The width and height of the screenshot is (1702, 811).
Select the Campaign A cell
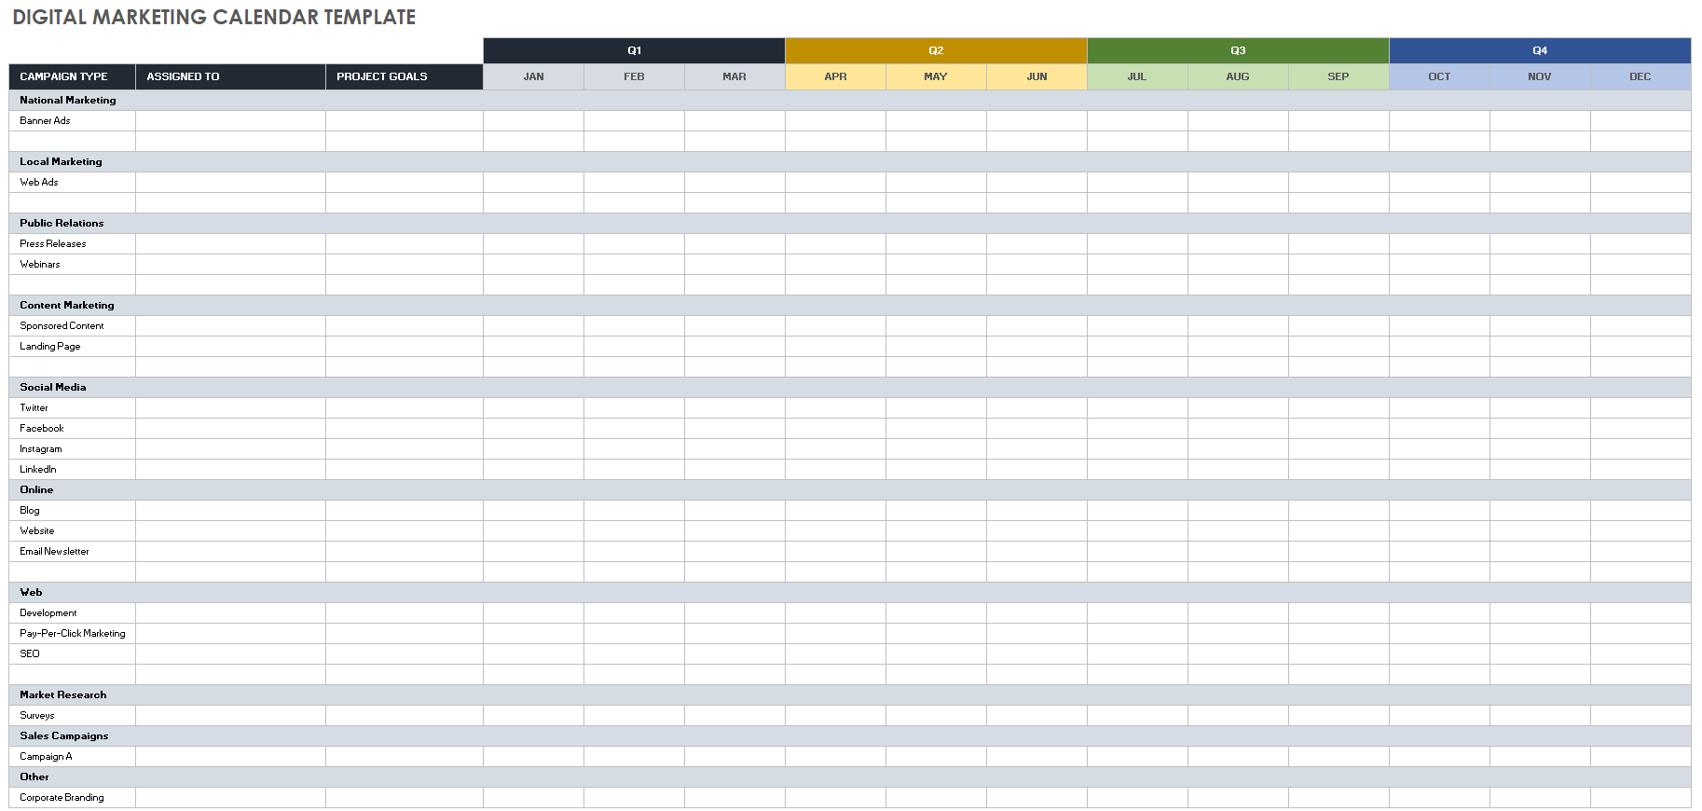coord(72,756)
